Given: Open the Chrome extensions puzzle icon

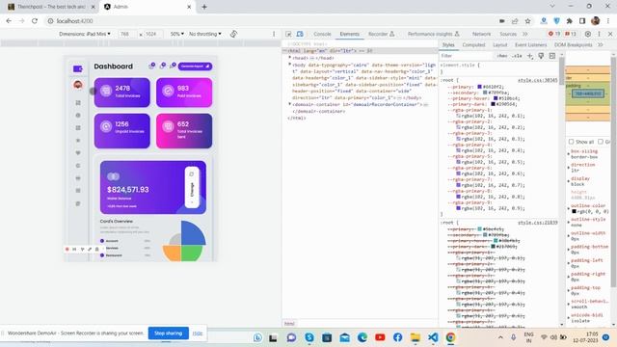Looking at the screenshot, I should (x=570, y=21).
